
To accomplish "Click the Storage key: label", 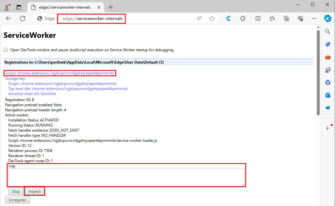I will [x=15, y=79].
